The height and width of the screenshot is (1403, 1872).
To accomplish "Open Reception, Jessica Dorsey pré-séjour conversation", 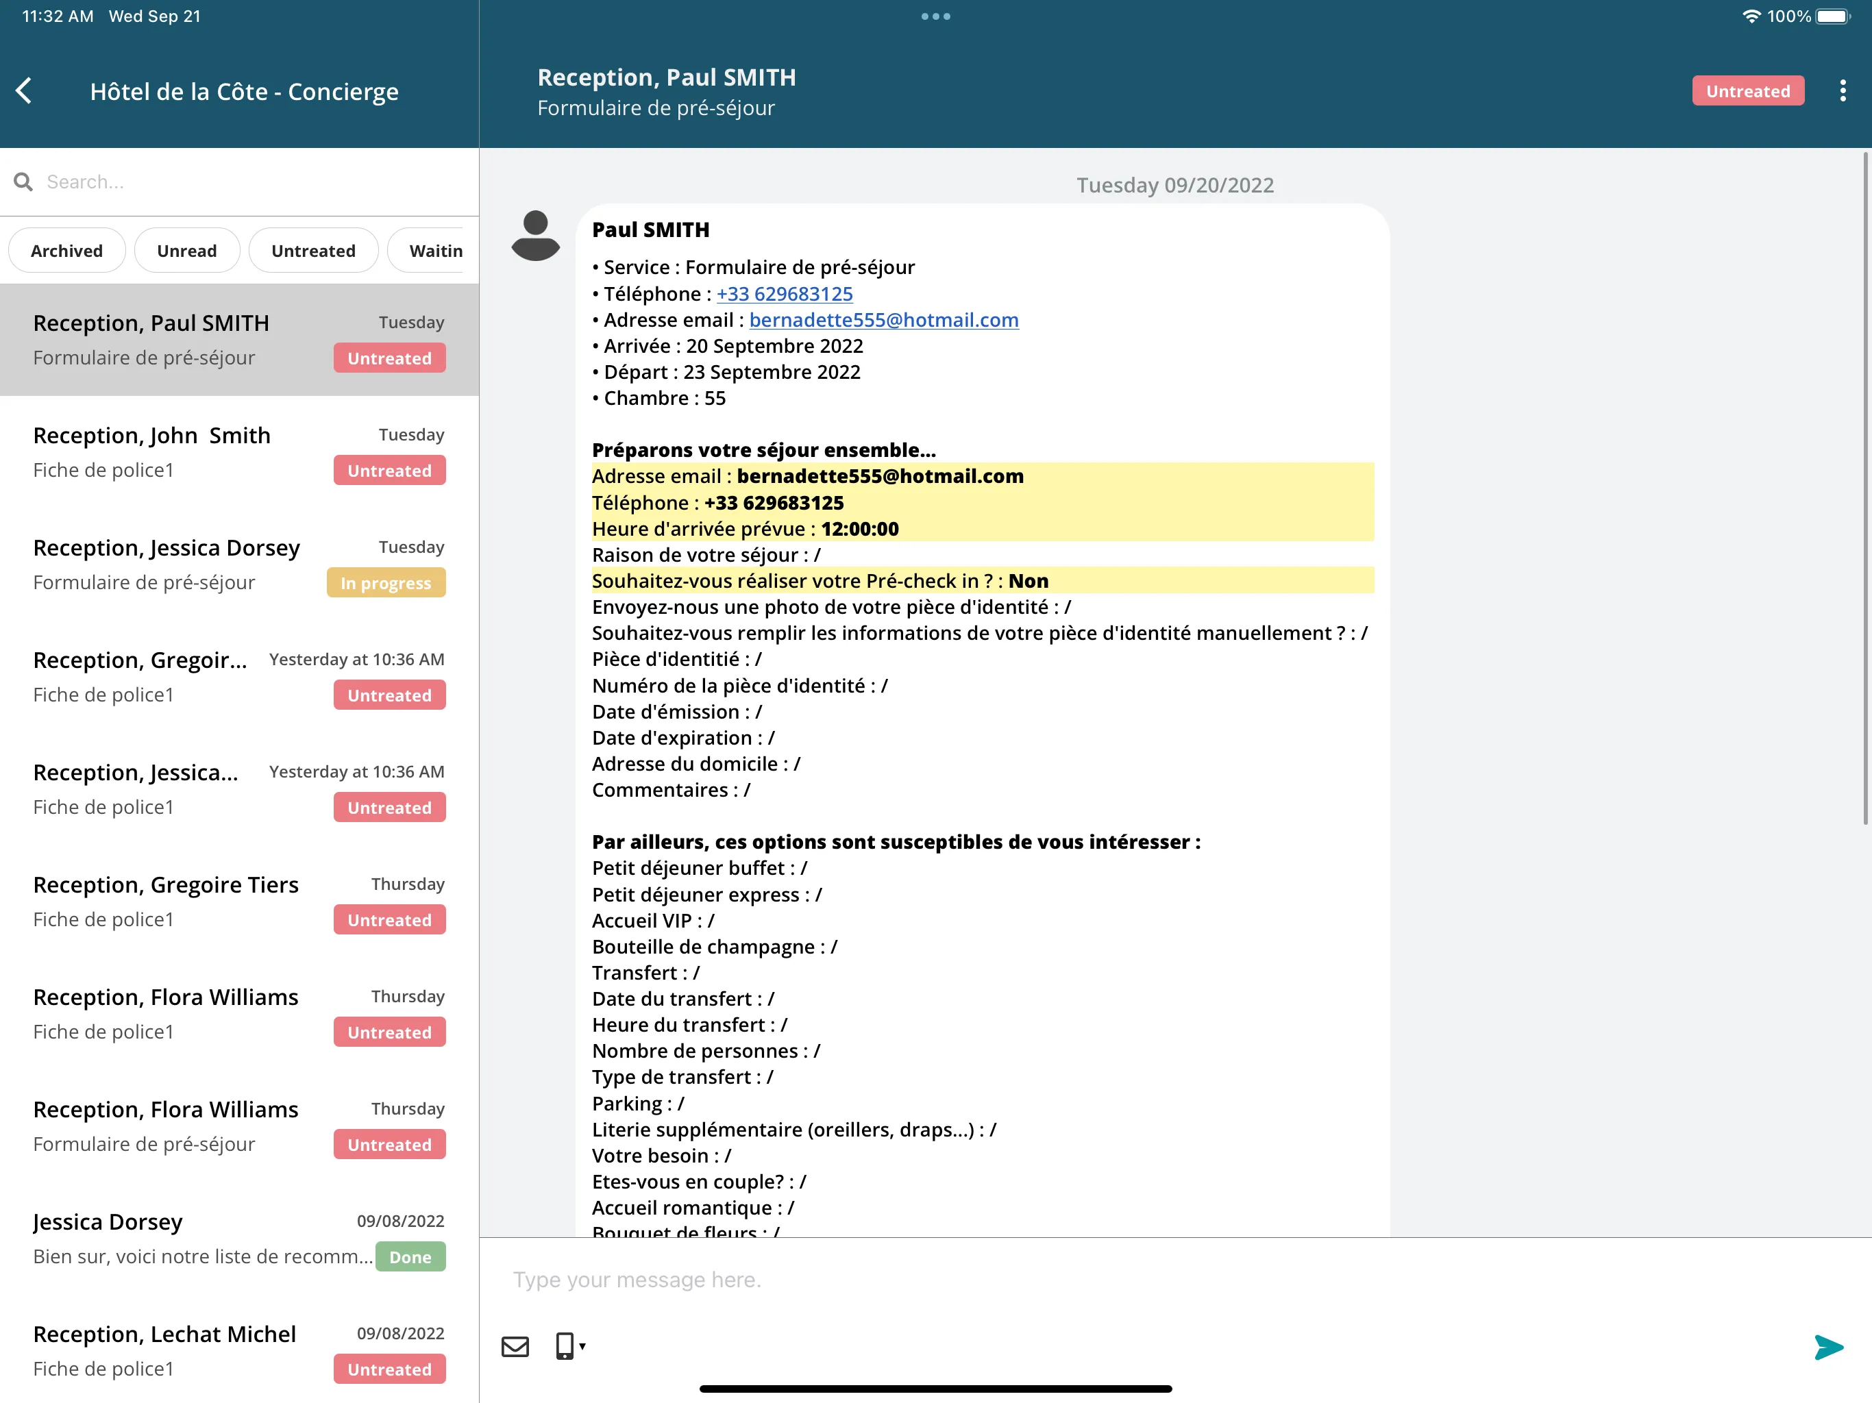I will click(240, 564).
